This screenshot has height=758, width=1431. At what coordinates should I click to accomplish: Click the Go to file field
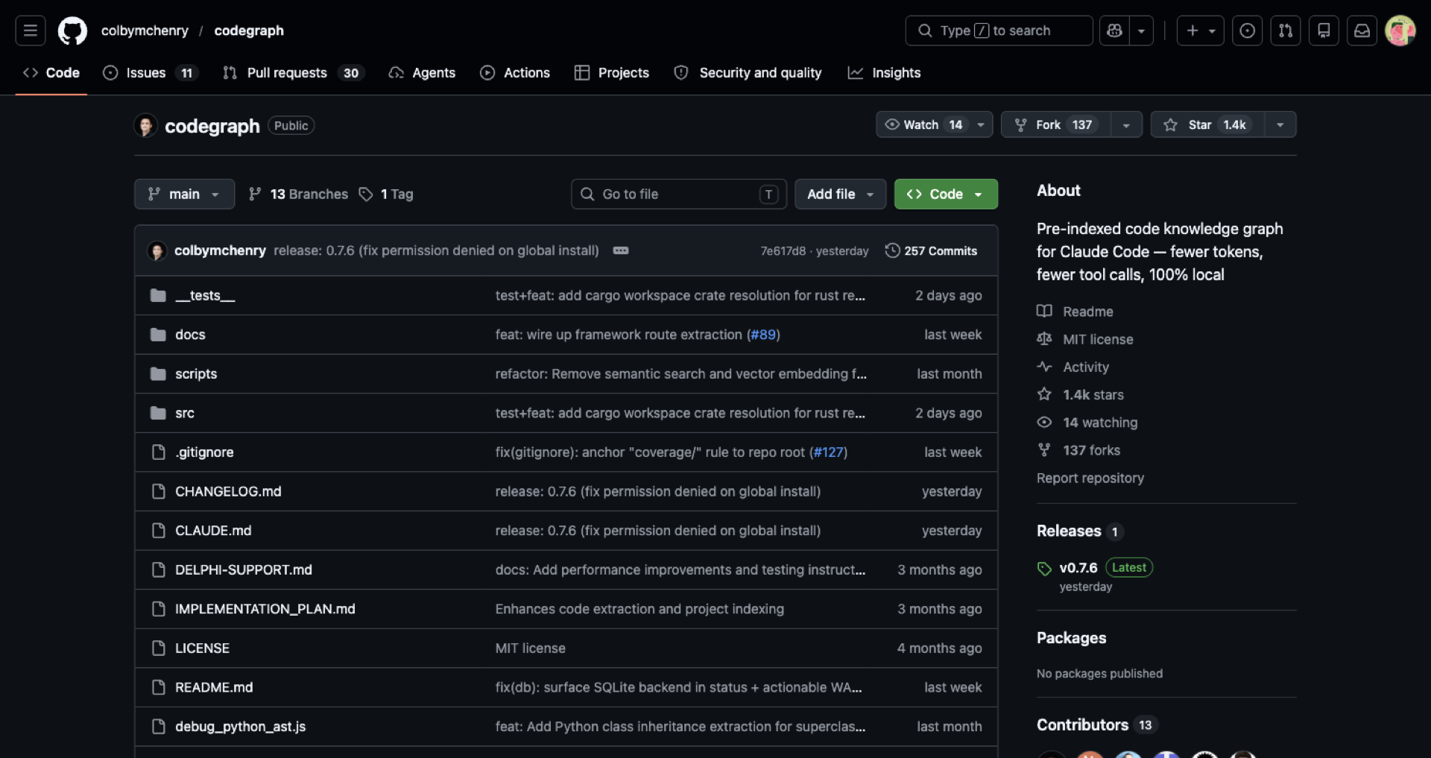tap(679, 194)
